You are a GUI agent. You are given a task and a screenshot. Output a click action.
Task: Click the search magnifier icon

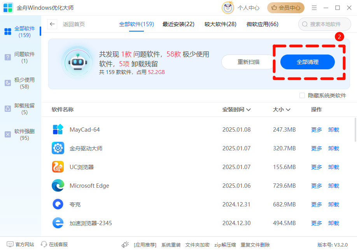click(x=304, y=24)
